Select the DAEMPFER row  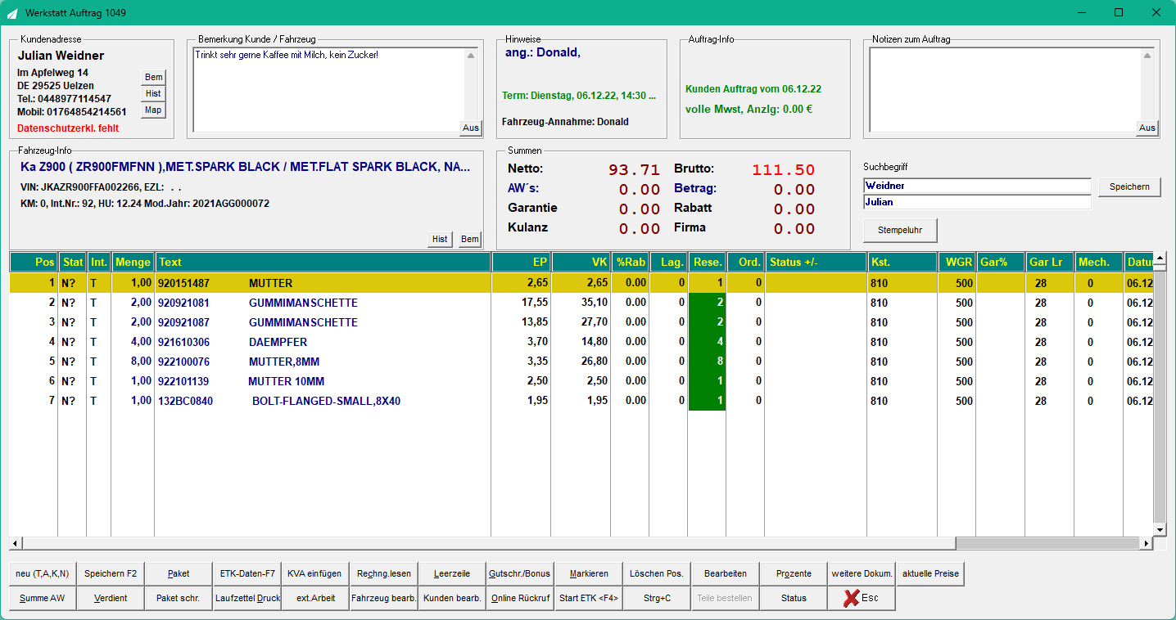(581, 342)
